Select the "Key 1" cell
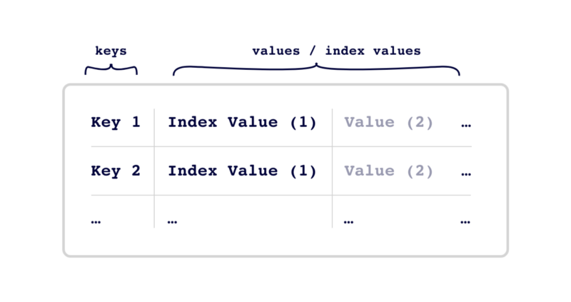The width and height of the screenshot is (571, 302). (x=116, y=122)
